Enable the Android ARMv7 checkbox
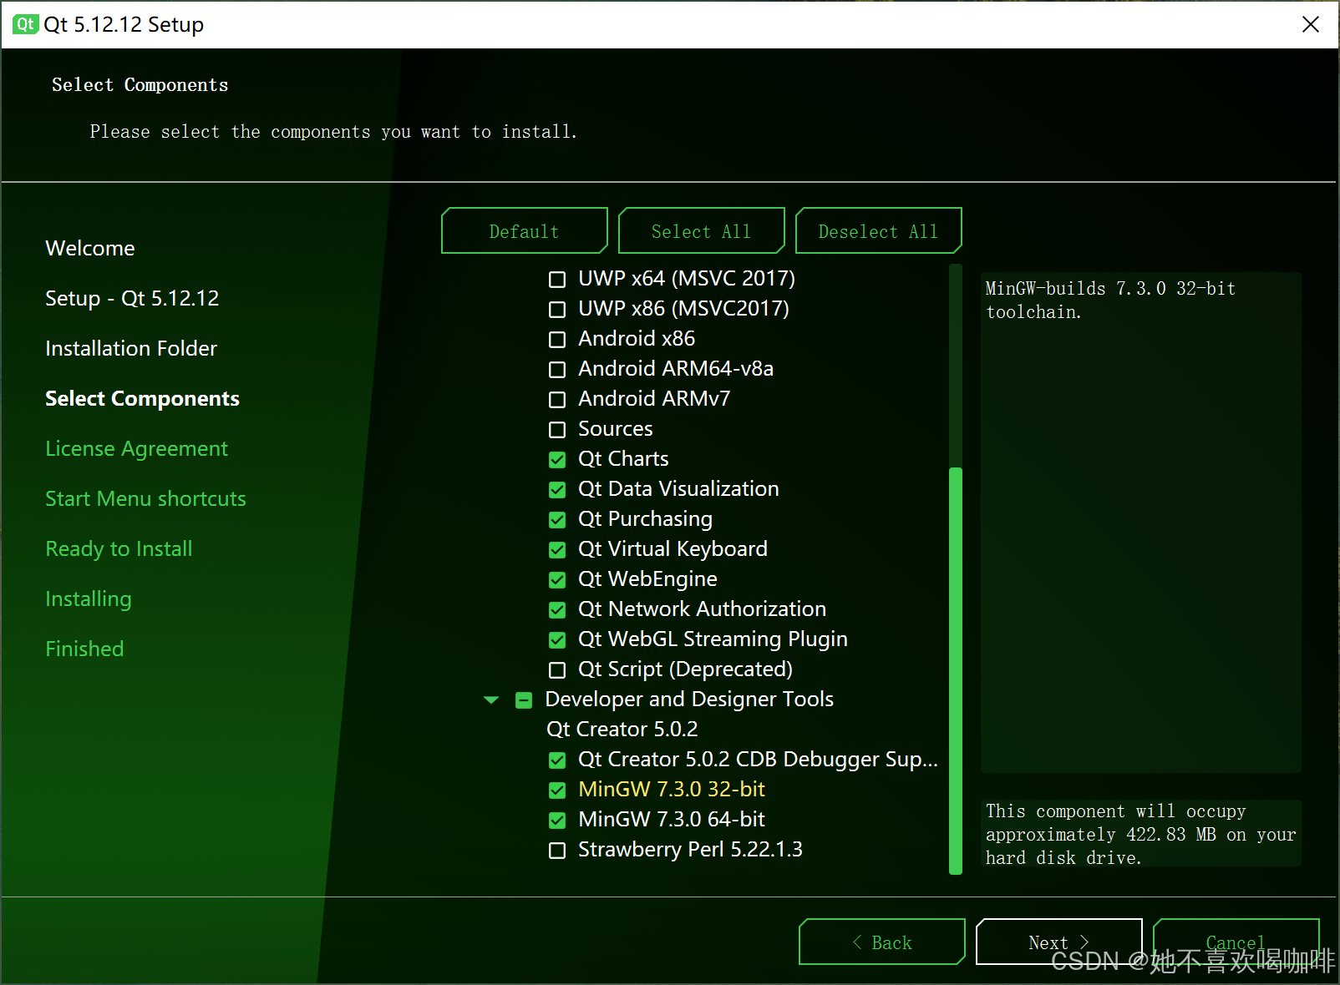The image size is (1340, 985). click(557, 399)
